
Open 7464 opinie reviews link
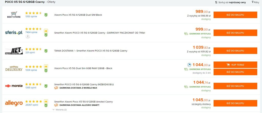(x=31, y=32)
